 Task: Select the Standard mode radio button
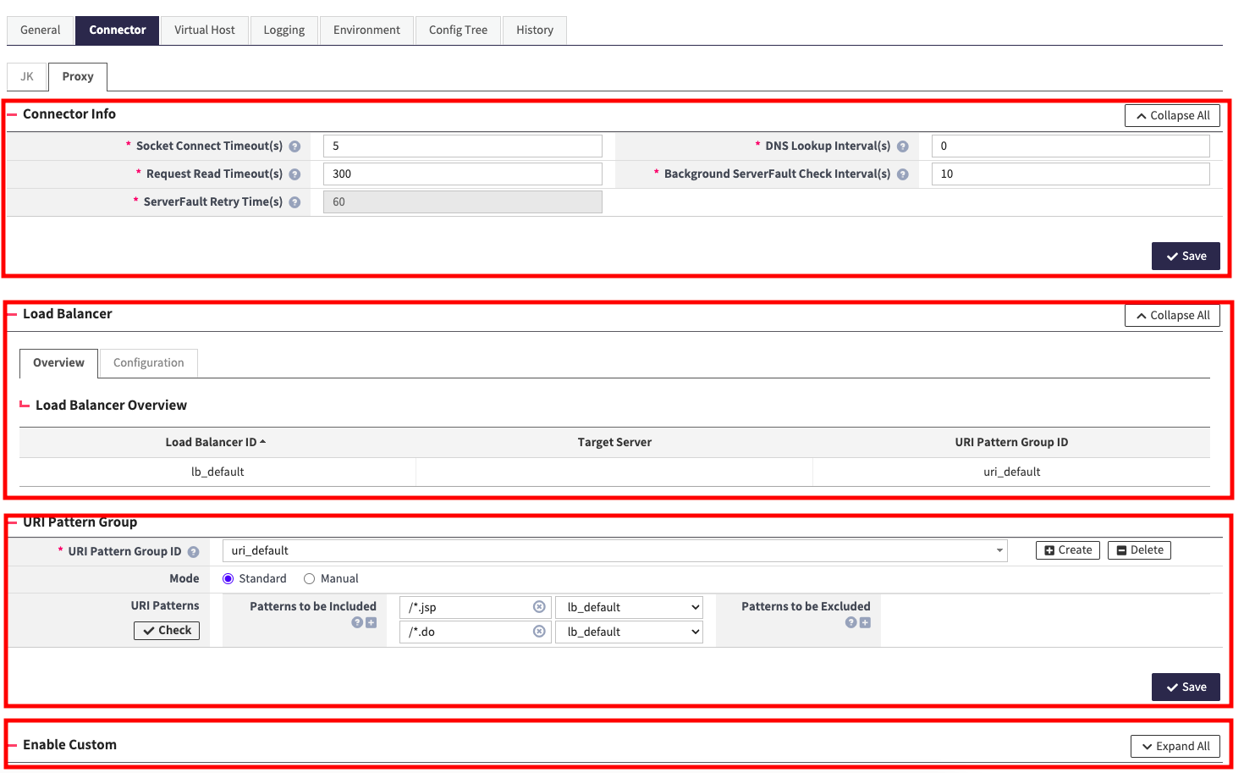227,578
